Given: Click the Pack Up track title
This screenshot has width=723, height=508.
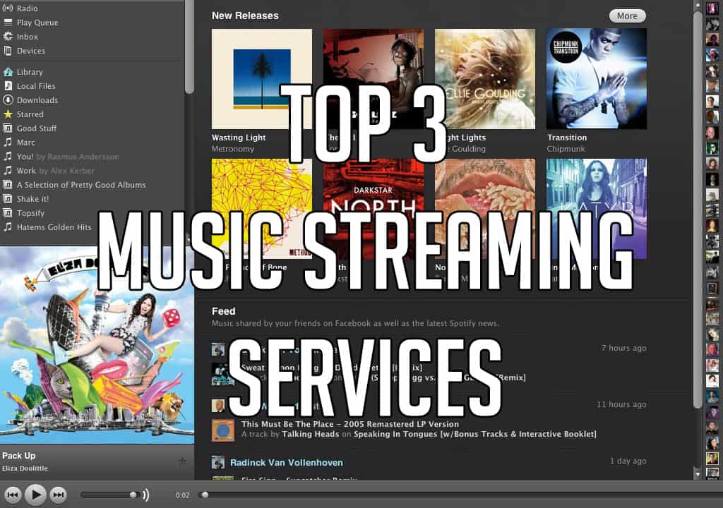Looking at the screenshot, I should (x=19, y=456).
